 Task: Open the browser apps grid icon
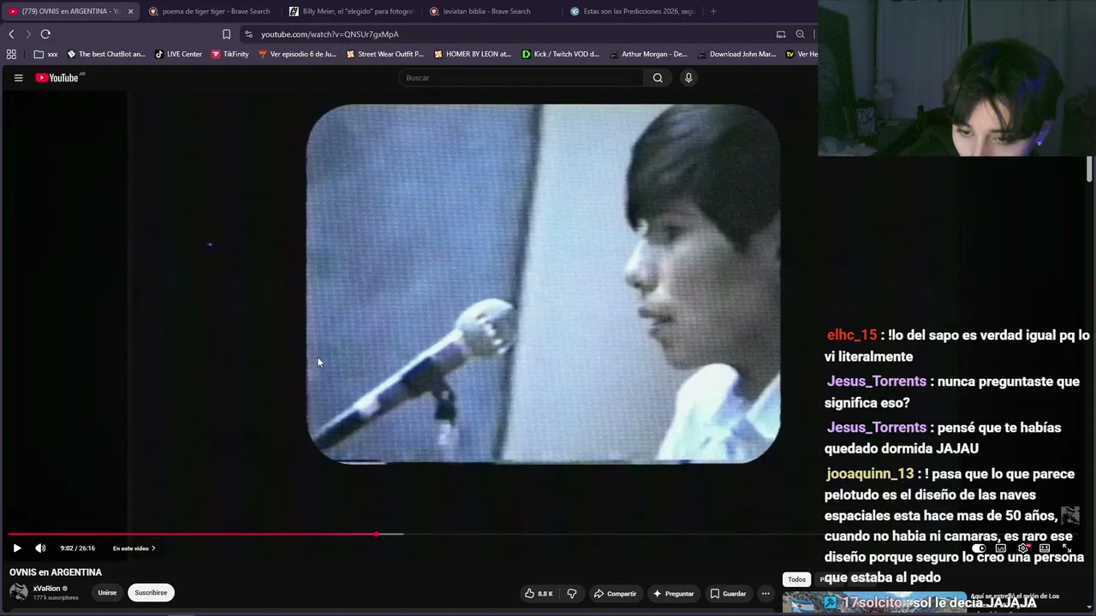tap(11, 54)
